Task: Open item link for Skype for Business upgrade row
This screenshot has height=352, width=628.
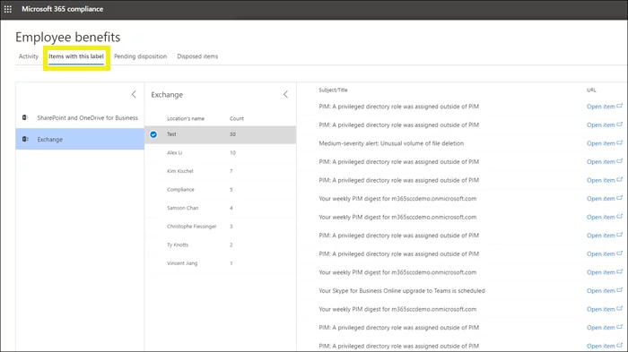Action: pos(600,291)
